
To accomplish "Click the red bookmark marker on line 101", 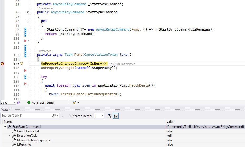I will coord(25,41).
